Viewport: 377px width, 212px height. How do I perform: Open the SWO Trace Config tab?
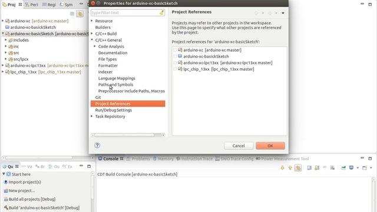[234, 158]
